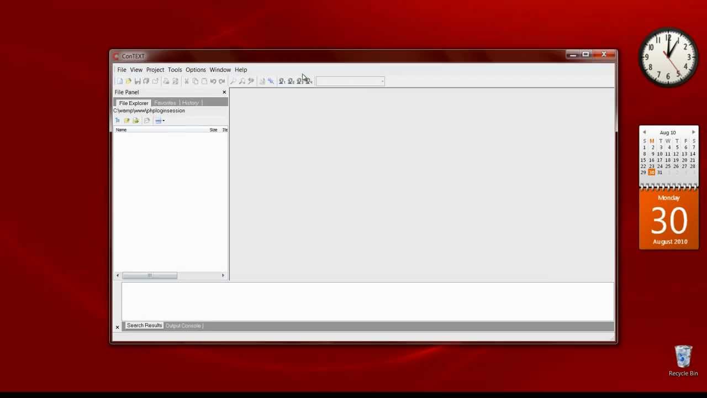Click the file list scroll left arrow
Screen dimensions: 707x398
117,275
